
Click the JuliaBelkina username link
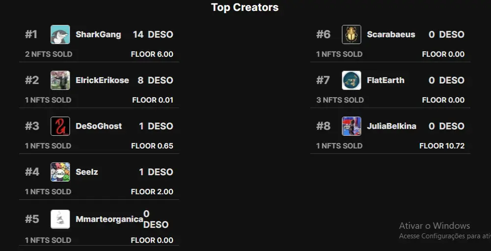pyautogui.click(x=391, y=126)
